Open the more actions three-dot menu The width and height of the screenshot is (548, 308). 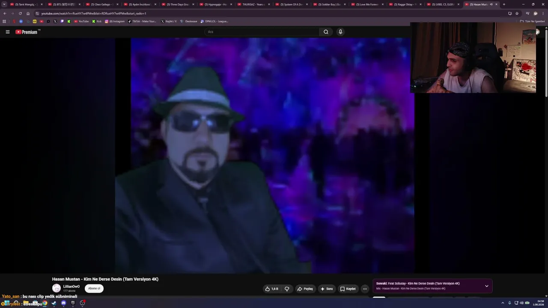[365, 289]
